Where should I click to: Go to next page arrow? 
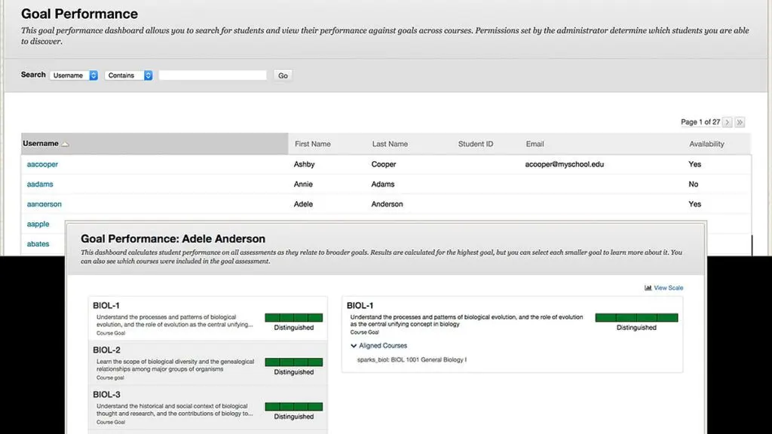tap(728, 122)
